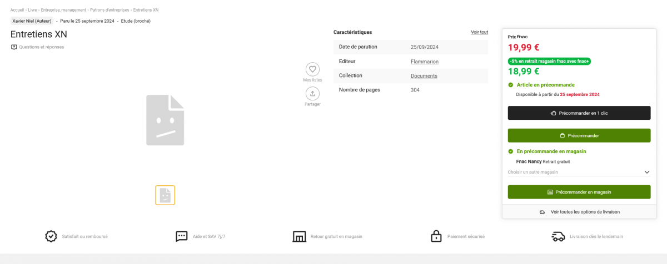The width and height of the screenshot is (667, 264).
Task: Open Accueil in the breadcrumb
Action: tap(17, 10)
